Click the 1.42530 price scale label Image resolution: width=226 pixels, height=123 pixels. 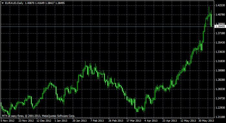[220, 6]
